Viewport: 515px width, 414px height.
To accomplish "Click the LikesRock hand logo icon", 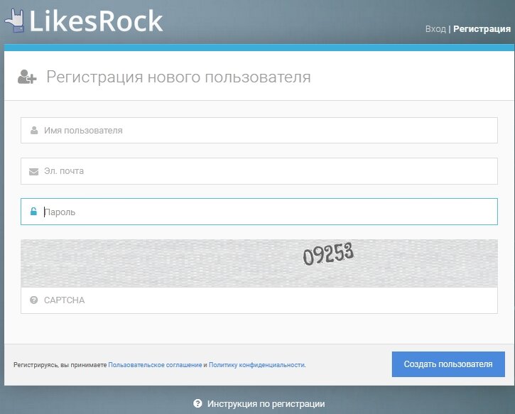I will (x=14, y=21).
